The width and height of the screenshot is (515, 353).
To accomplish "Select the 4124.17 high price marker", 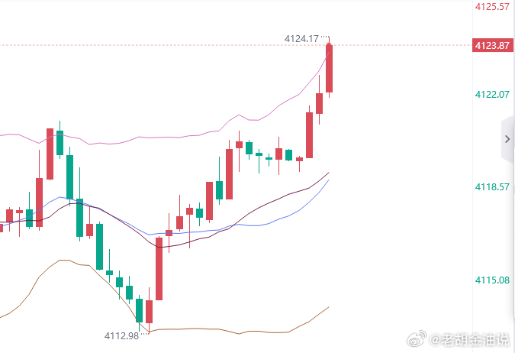I will click(x=301, y=39).
